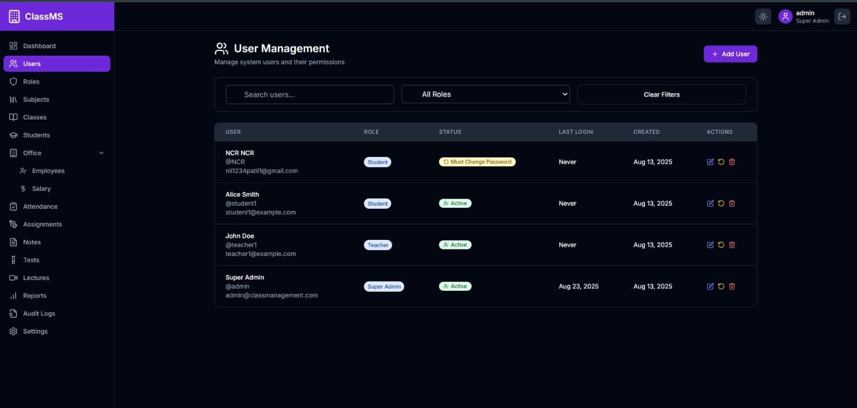This screenshot has height=408, width=857.
Task: Click the ClassMS logo icon
Action: (14, 17)
